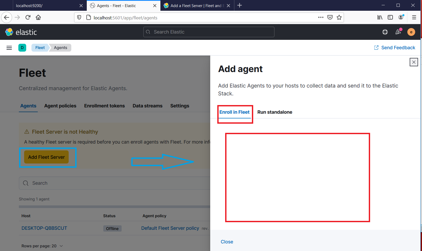This screenshot has width=422, height=251.
Task: Open the DESKTOP-QBBSCUT host details
Action: pos(44,228)
